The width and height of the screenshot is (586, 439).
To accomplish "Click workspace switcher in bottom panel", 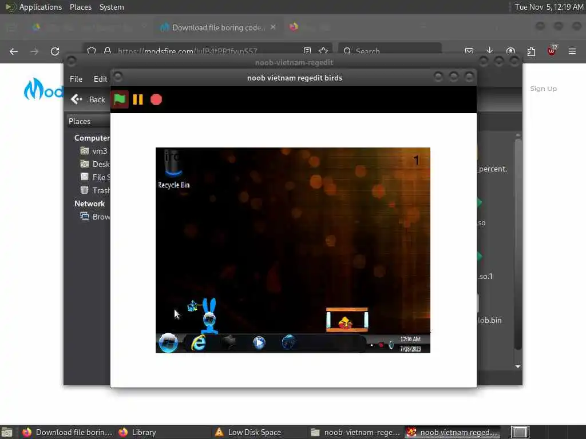I will [x=520, y=432].
